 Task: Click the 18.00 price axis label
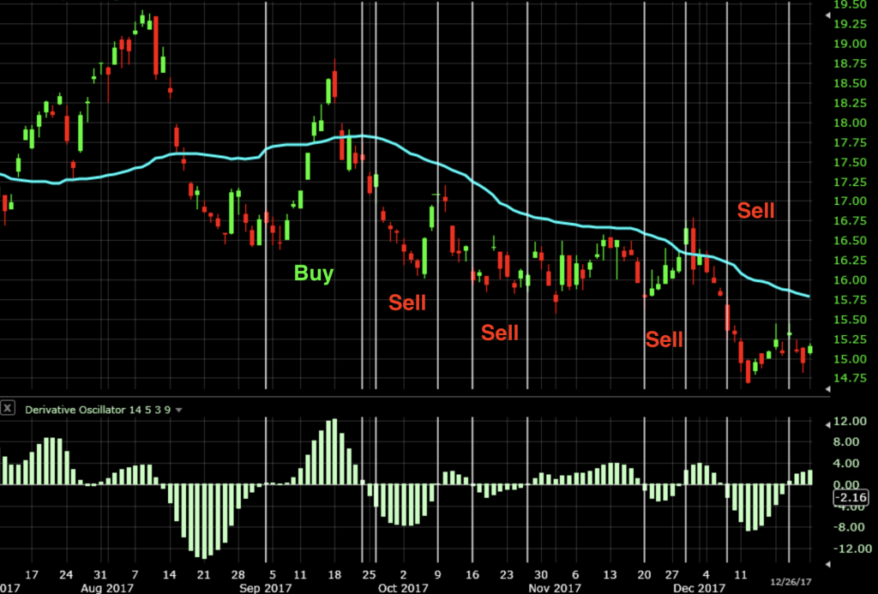point(850,123)
